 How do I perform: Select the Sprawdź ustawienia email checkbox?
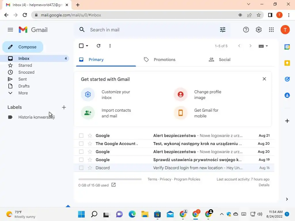coord(81,160)
